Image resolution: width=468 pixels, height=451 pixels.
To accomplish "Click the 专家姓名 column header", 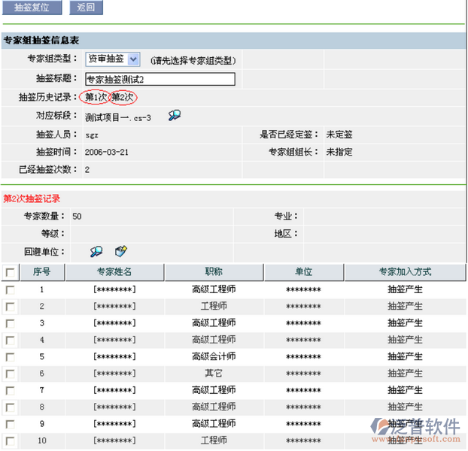I will coord(114,272).
